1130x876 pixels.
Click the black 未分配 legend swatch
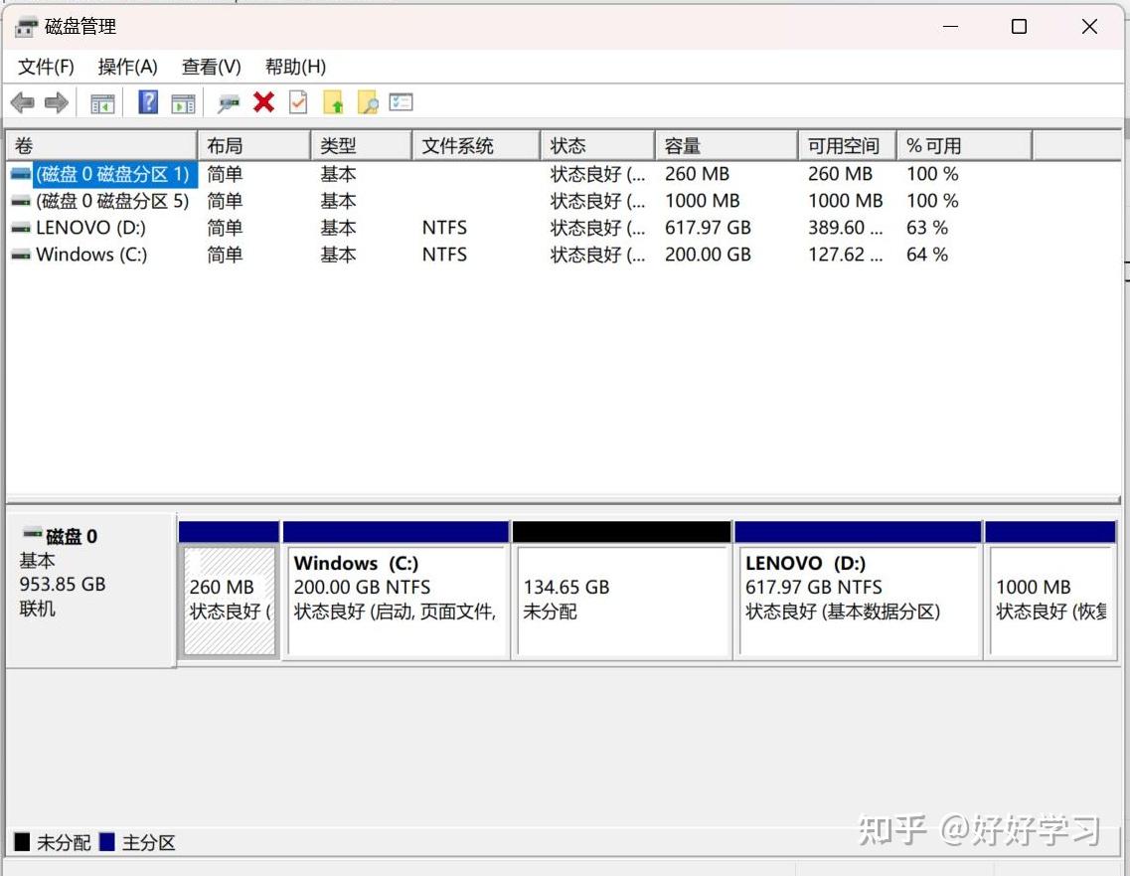[x=22, y=842]
